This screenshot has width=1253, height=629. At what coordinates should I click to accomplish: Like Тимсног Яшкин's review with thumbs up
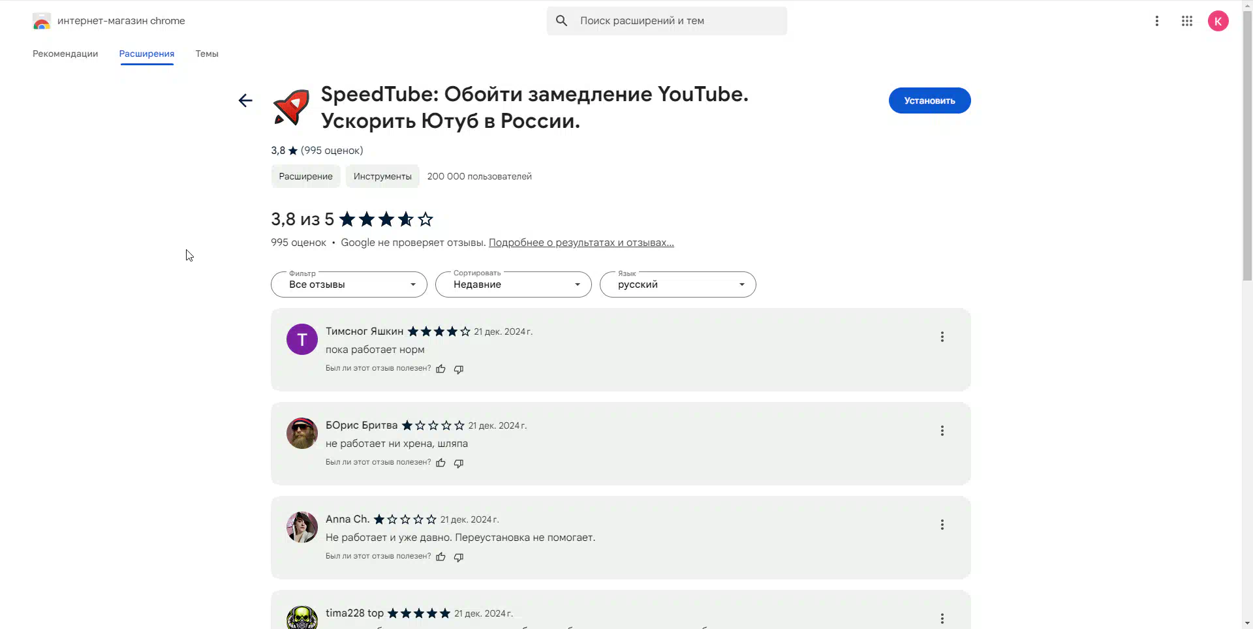pos(441,369)
